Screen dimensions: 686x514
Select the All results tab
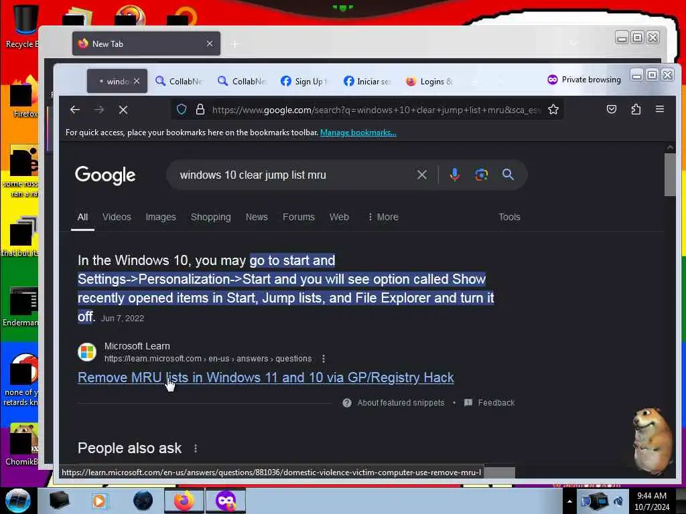tap(82, 218)
